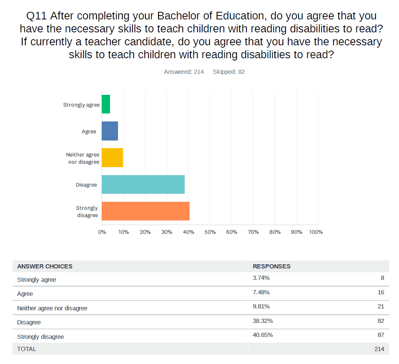Image resolution: width=399 pixels, height=364 pixels.
Task: Select the Strongly agree table row label
Action: 37,279
